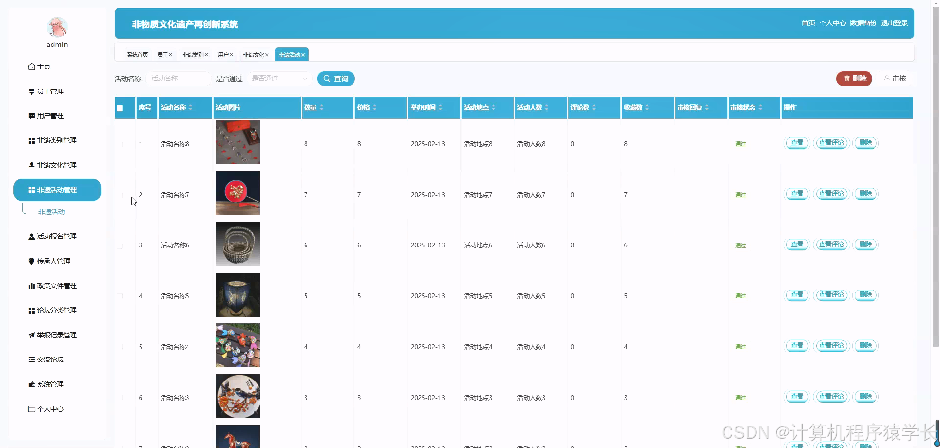This screenshot has width=940, height=448.
Task: Click the 论坛分类管理 grid icon
Action: pyautogui.click(x=32, y=311)
